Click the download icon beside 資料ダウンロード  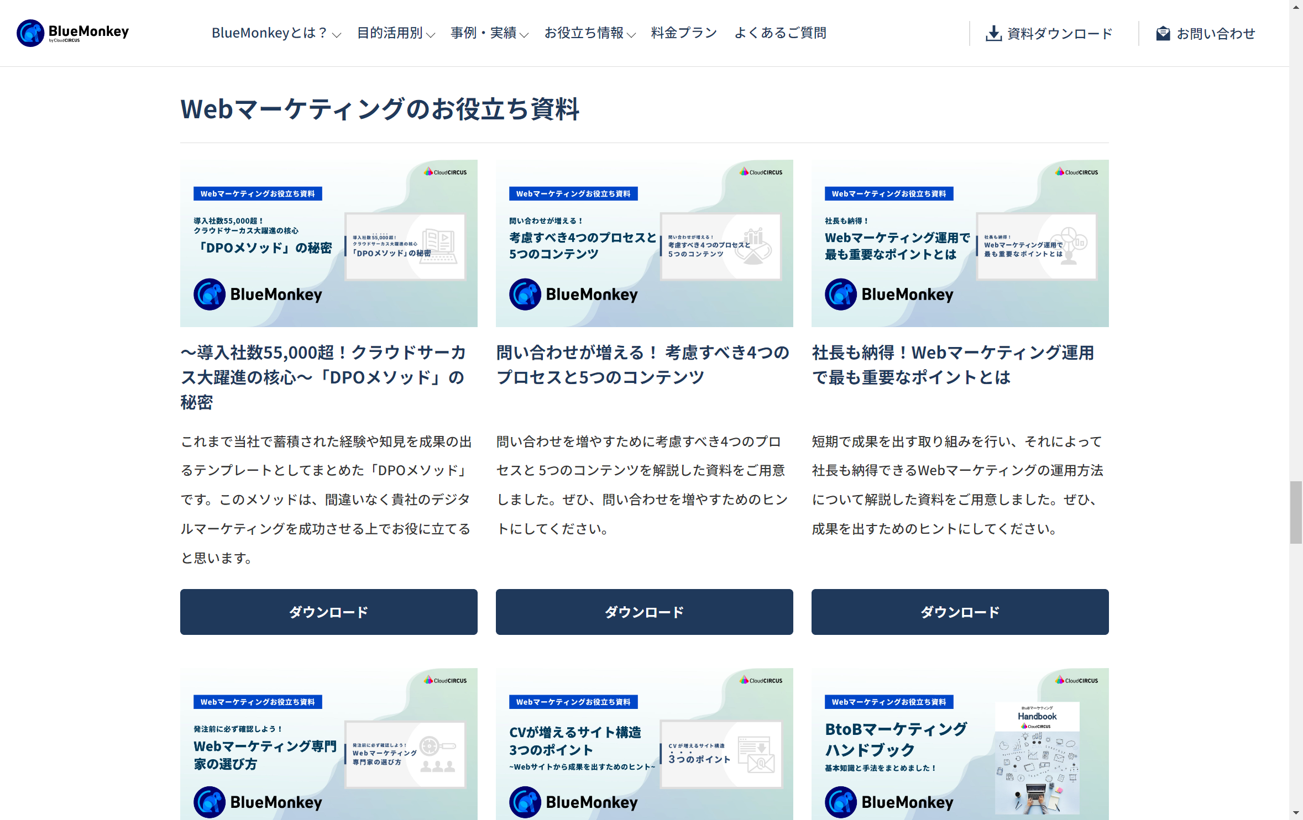point(993,34)
